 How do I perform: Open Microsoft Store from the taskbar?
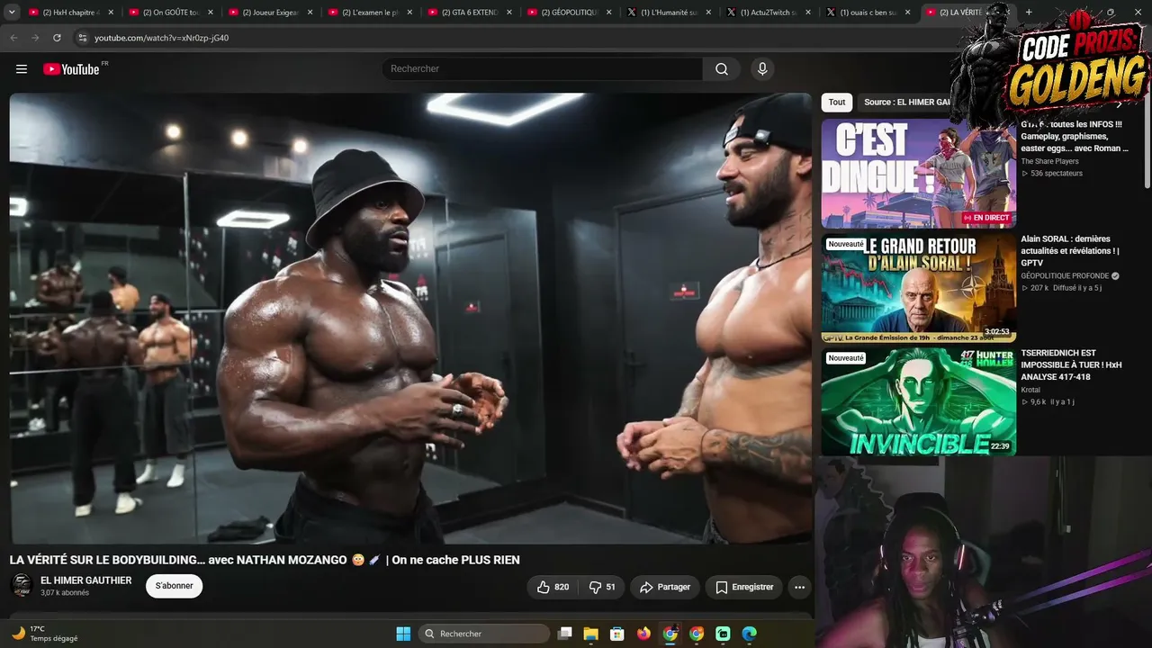pos(617,634)
